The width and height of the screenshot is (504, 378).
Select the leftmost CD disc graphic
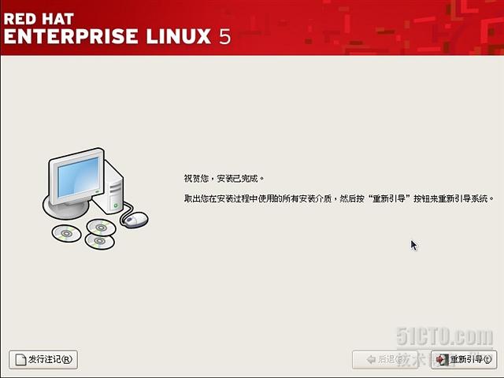[x=66, y=233]
